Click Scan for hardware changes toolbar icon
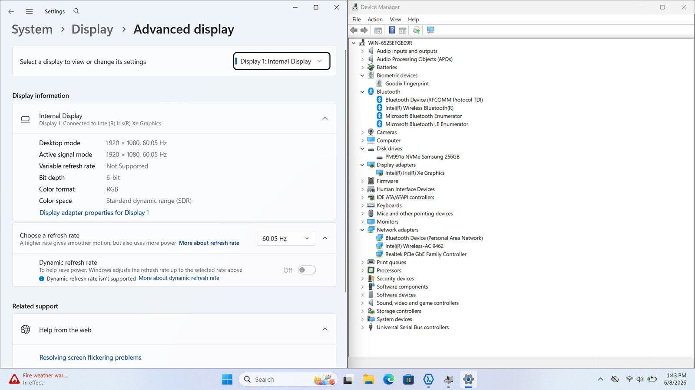Viewport: 695px width, 390px height. pos(430,30)
